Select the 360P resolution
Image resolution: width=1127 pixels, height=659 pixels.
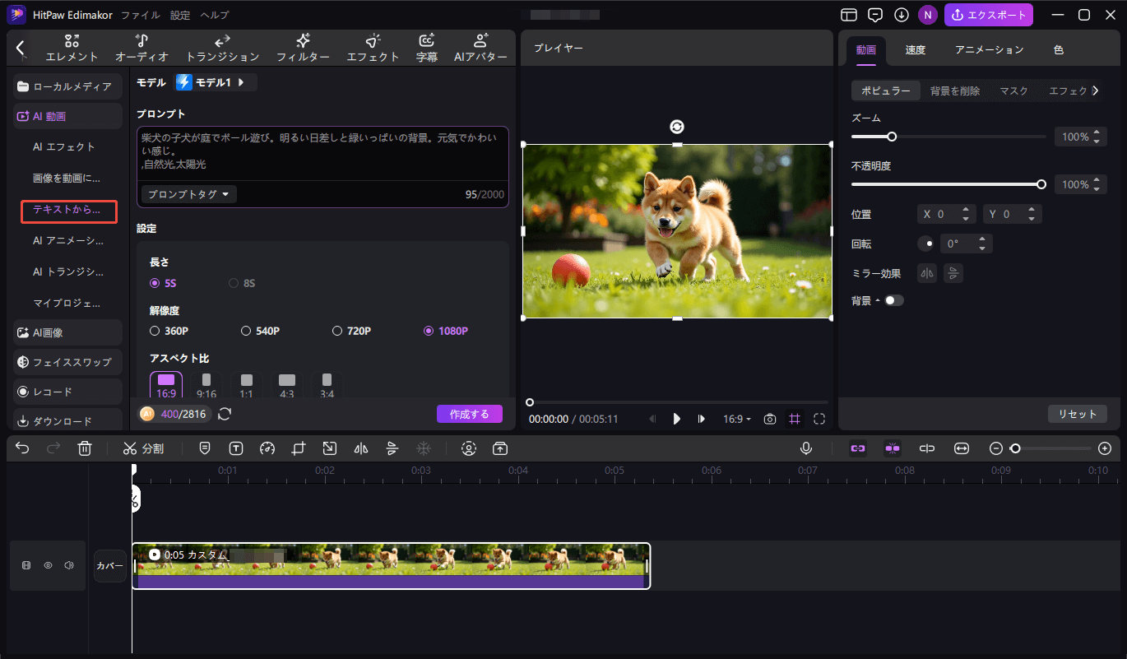[x=169, y=331]
